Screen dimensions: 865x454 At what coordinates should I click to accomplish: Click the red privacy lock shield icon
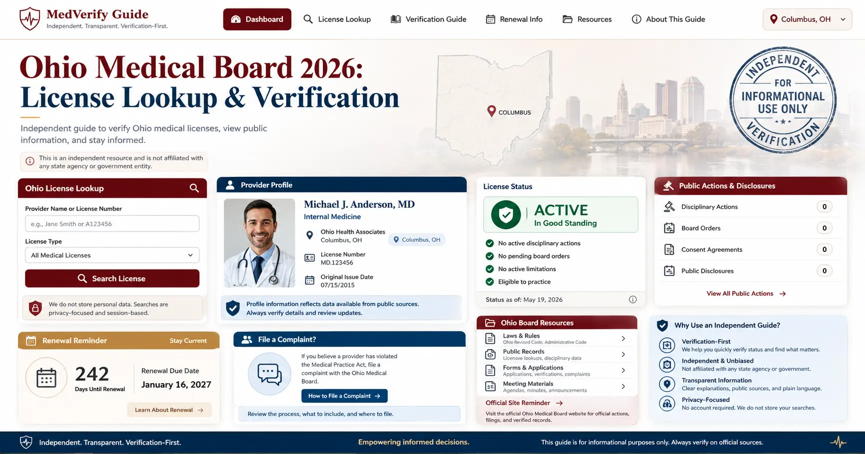pos(35,308)
